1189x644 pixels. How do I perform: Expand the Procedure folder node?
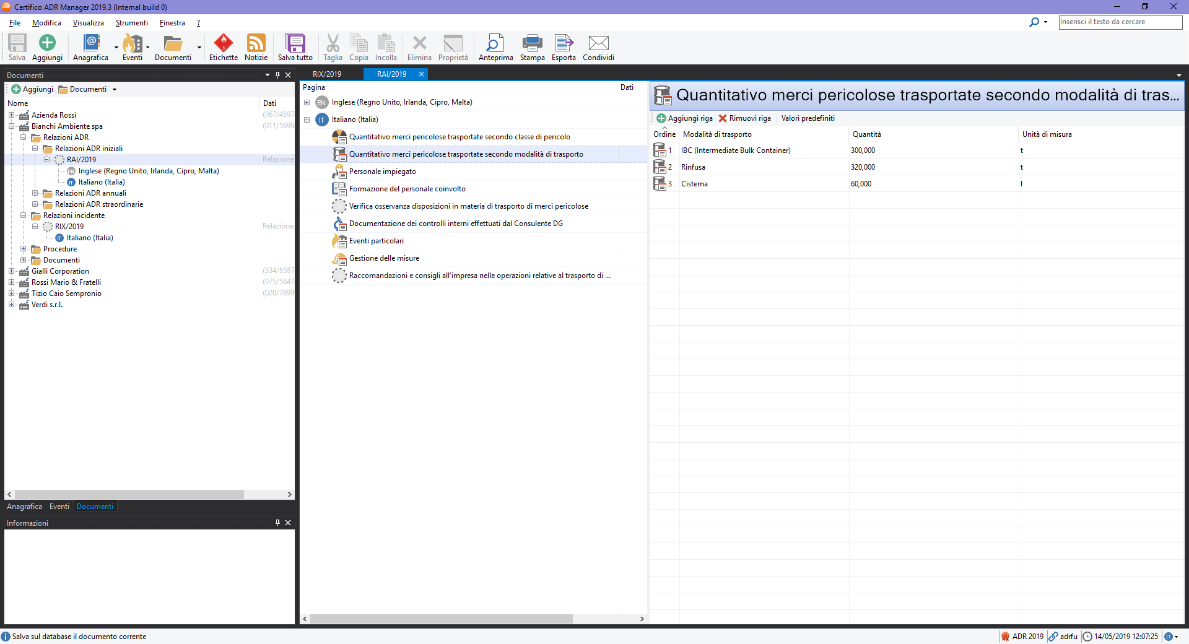(24, 249)
